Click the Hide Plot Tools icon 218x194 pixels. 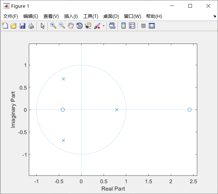[143, 26]
